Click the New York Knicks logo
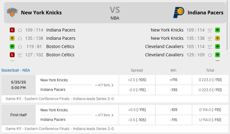 coord(12,12)
